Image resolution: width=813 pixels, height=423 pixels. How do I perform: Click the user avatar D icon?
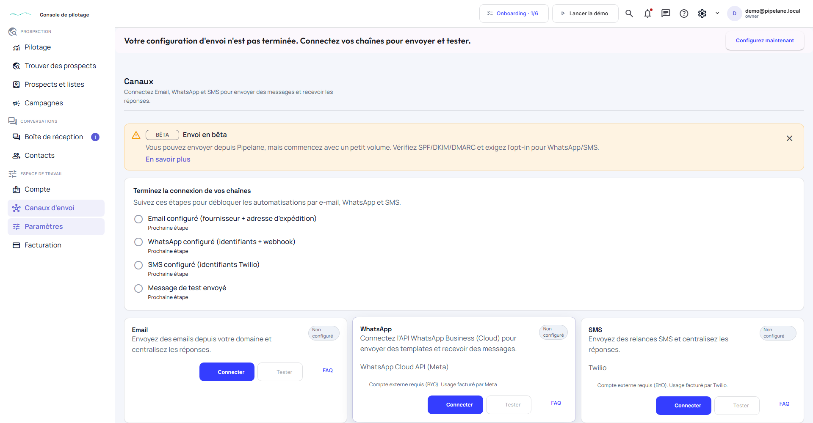pyautogui.click(x=734, y=14)
